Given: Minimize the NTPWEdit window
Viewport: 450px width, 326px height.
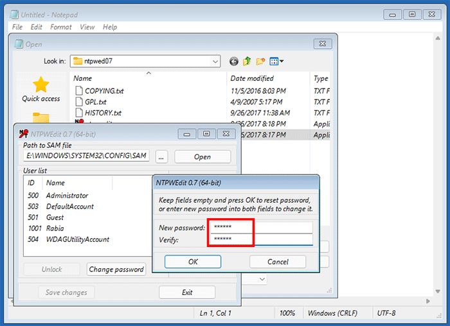Looking at the screenshot, I should click(x=187, y=133).
